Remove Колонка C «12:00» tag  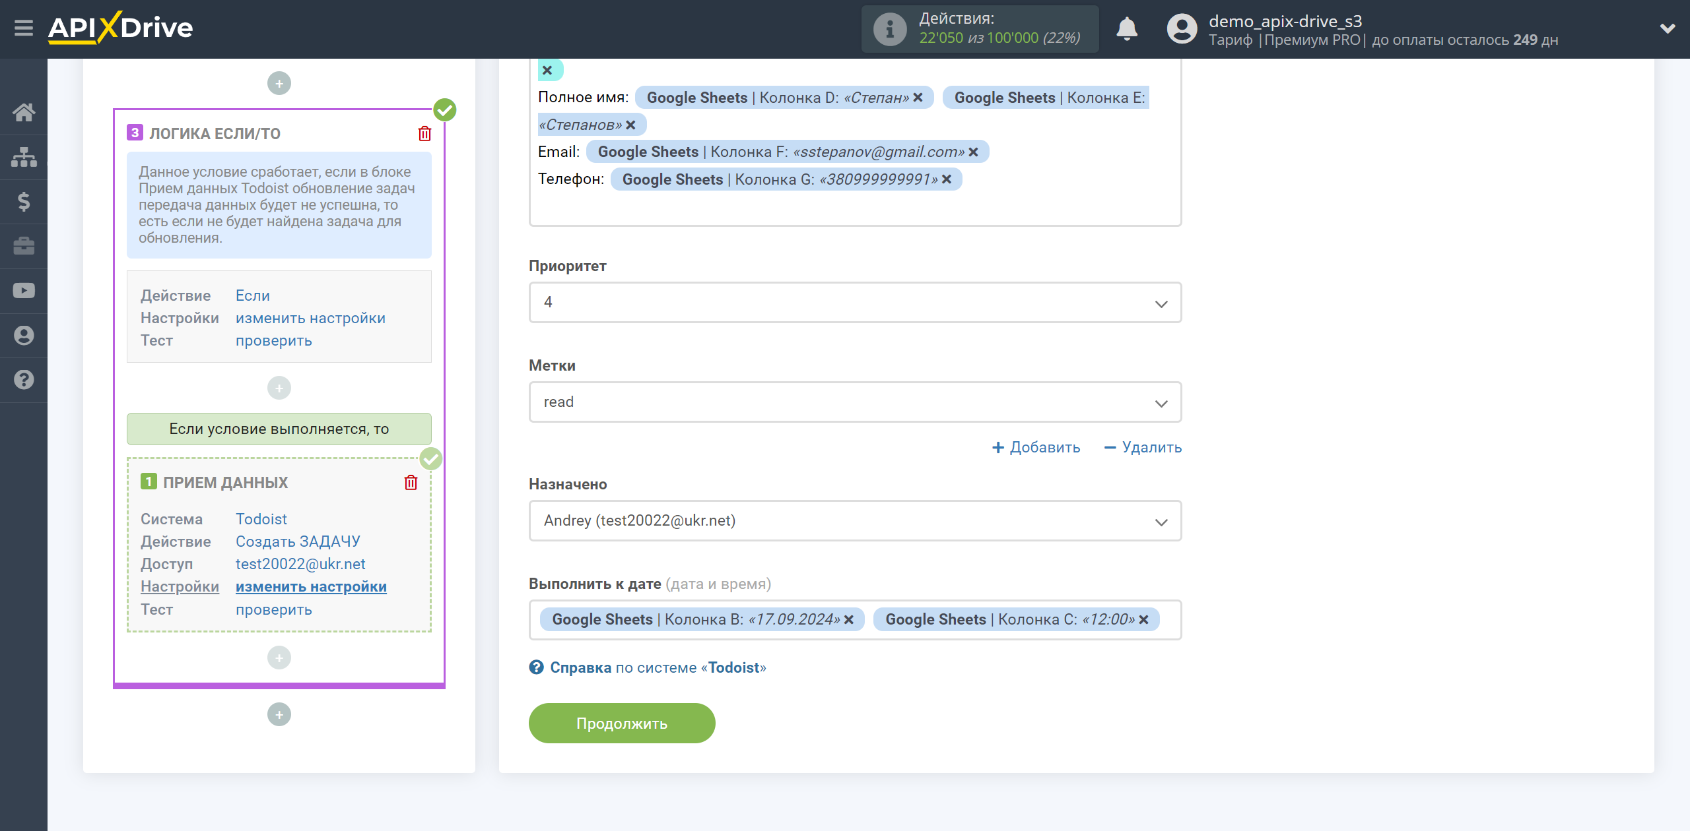pyautogui.click(x=1143, y=619)
